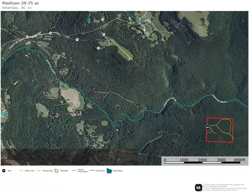The height and width of the screenshot is (192, 249).
Task: Click the teal pond near the top
Action: pos(89,21)
